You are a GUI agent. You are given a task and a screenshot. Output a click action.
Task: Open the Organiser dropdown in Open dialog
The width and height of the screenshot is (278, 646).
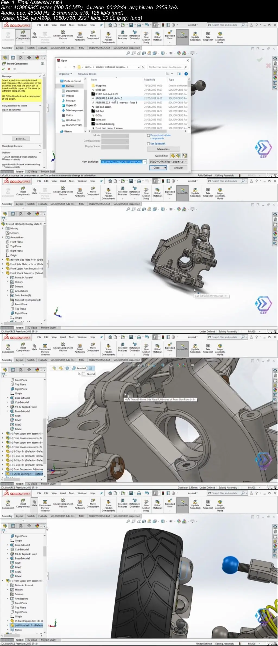tap(65, 74)
